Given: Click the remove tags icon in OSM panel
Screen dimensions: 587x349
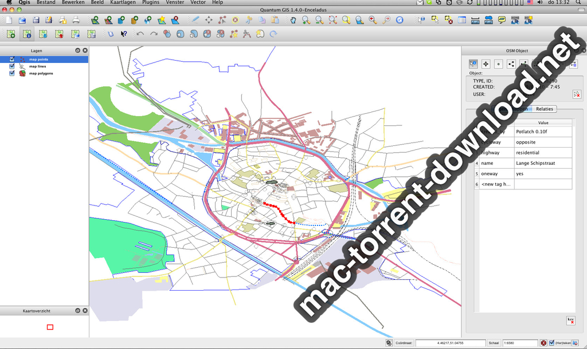Looking at the screenshot, I should pyautogui.click(x=570, y=321).
